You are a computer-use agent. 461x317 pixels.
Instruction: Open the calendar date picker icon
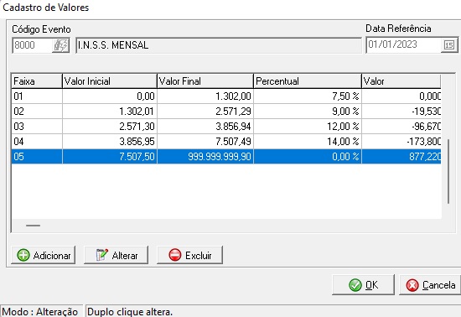point(449,45)
